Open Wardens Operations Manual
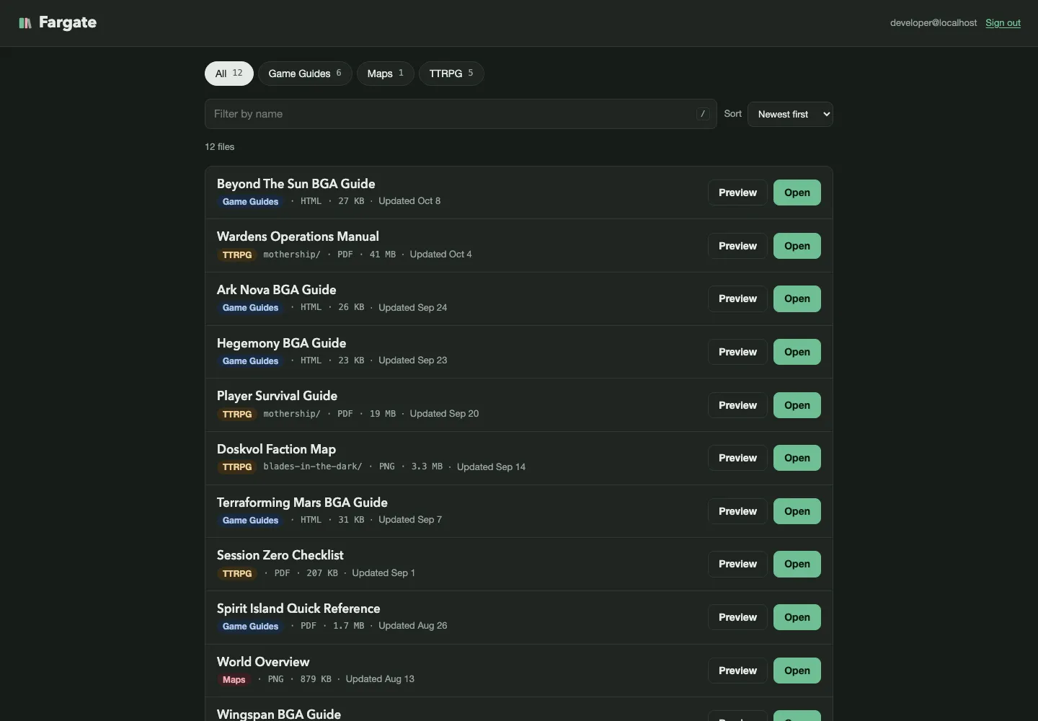This screenshot has height=721, width=1038. click(x=797, y=246)
